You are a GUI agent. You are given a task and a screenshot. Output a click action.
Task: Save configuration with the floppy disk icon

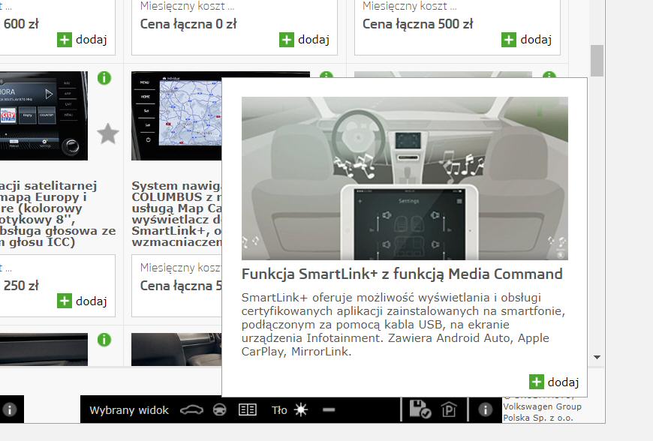point(420,409)
